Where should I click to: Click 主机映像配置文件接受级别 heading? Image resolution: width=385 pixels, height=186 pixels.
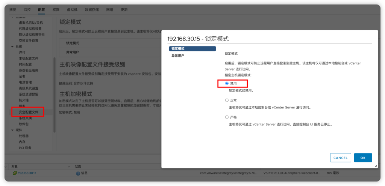tap(92, 65)
